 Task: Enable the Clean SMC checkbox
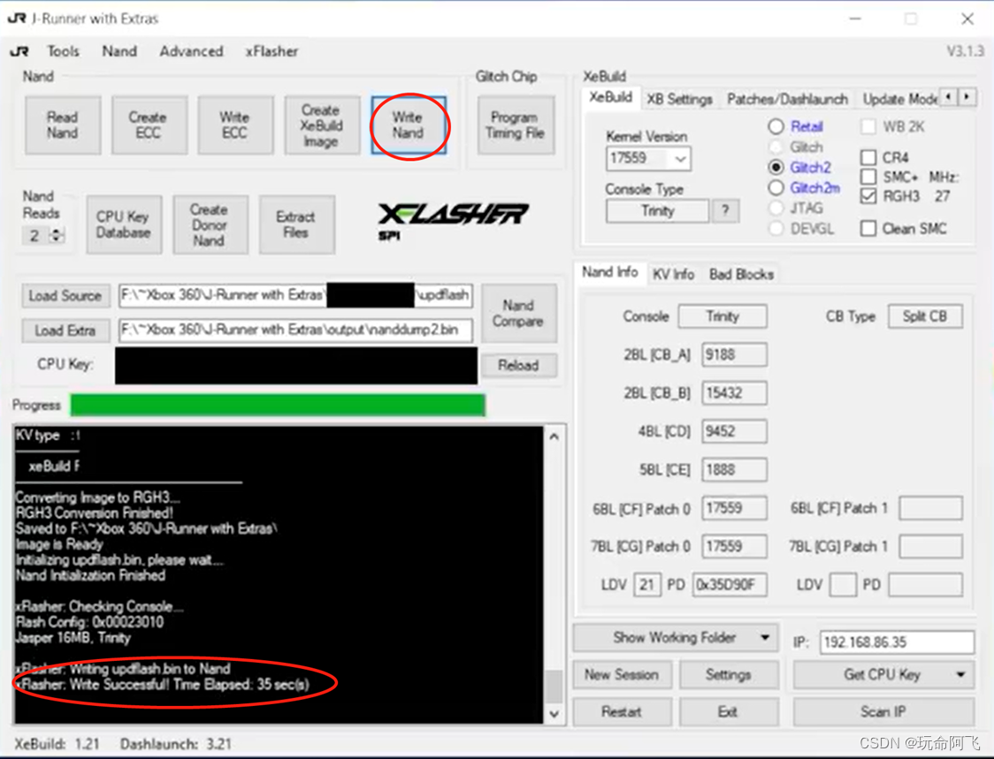(868, 228)
